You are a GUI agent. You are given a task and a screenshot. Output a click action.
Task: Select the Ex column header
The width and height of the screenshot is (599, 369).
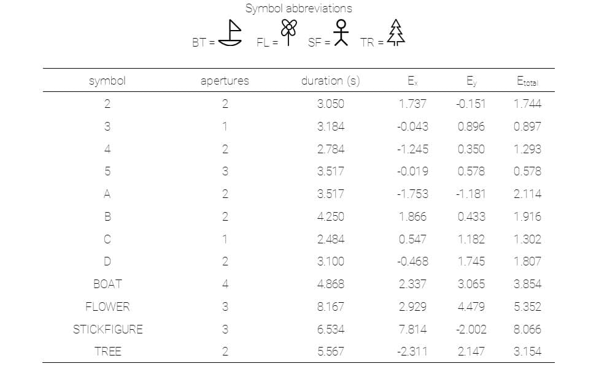(x=413, y=80)
